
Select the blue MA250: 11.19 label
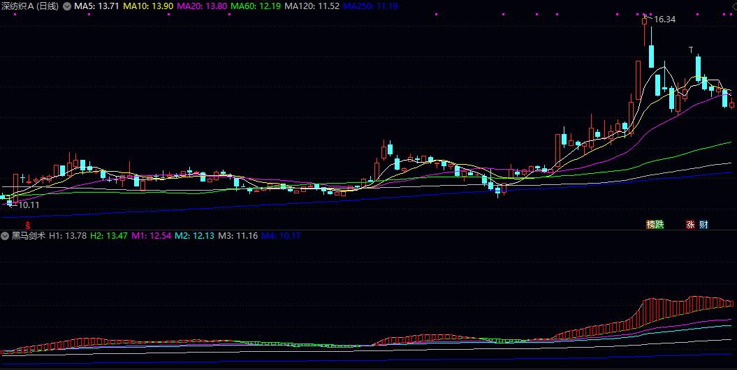(370, 6)
